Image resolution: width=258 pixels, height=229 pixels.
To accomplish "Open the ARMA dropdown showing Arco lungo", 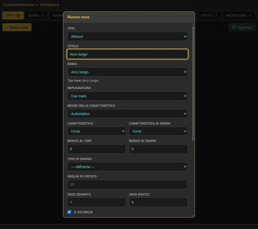I will point(127,72).
